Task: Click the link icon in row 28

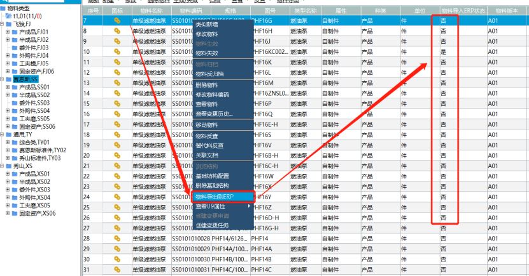Action: [x=117, y=238]
